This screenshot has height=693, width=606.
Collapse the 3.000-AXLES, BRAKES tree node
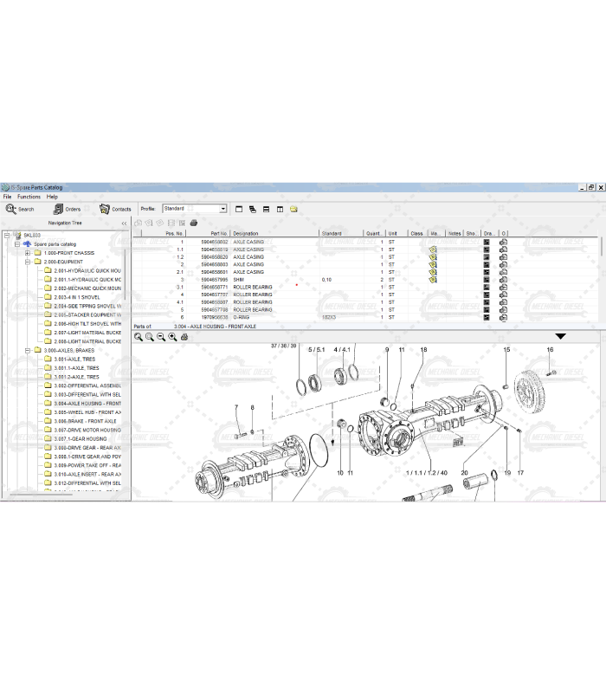pos(28,351)
